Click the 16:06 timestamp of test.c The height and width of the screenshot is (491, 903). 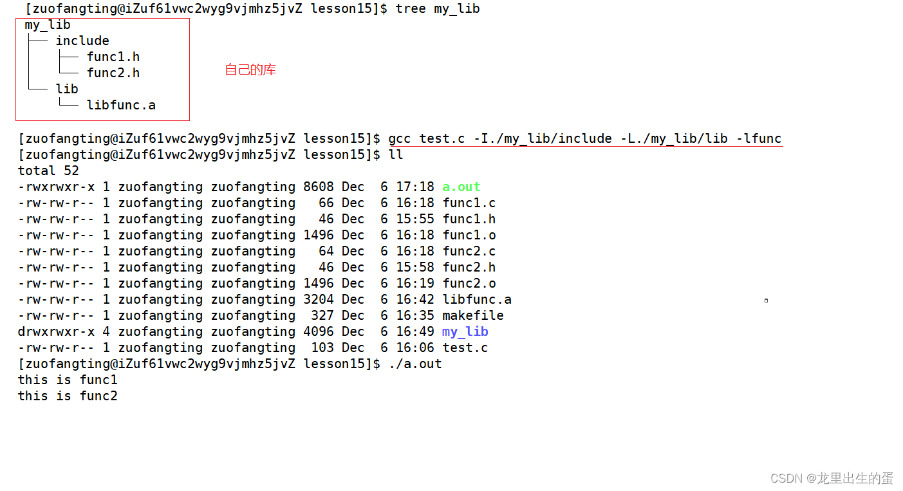coord(415,348)
